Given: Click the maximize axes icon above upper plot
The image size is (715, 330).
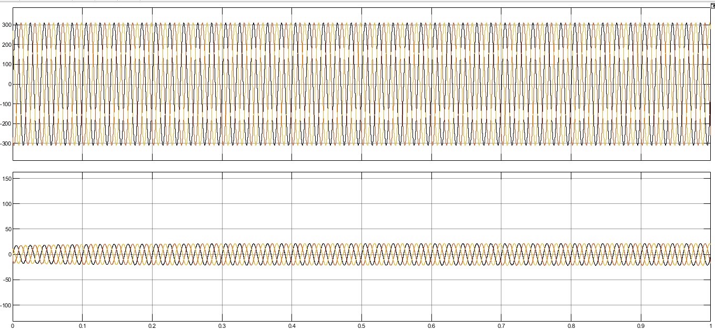Looking at the screenshot, I should 712,5.
